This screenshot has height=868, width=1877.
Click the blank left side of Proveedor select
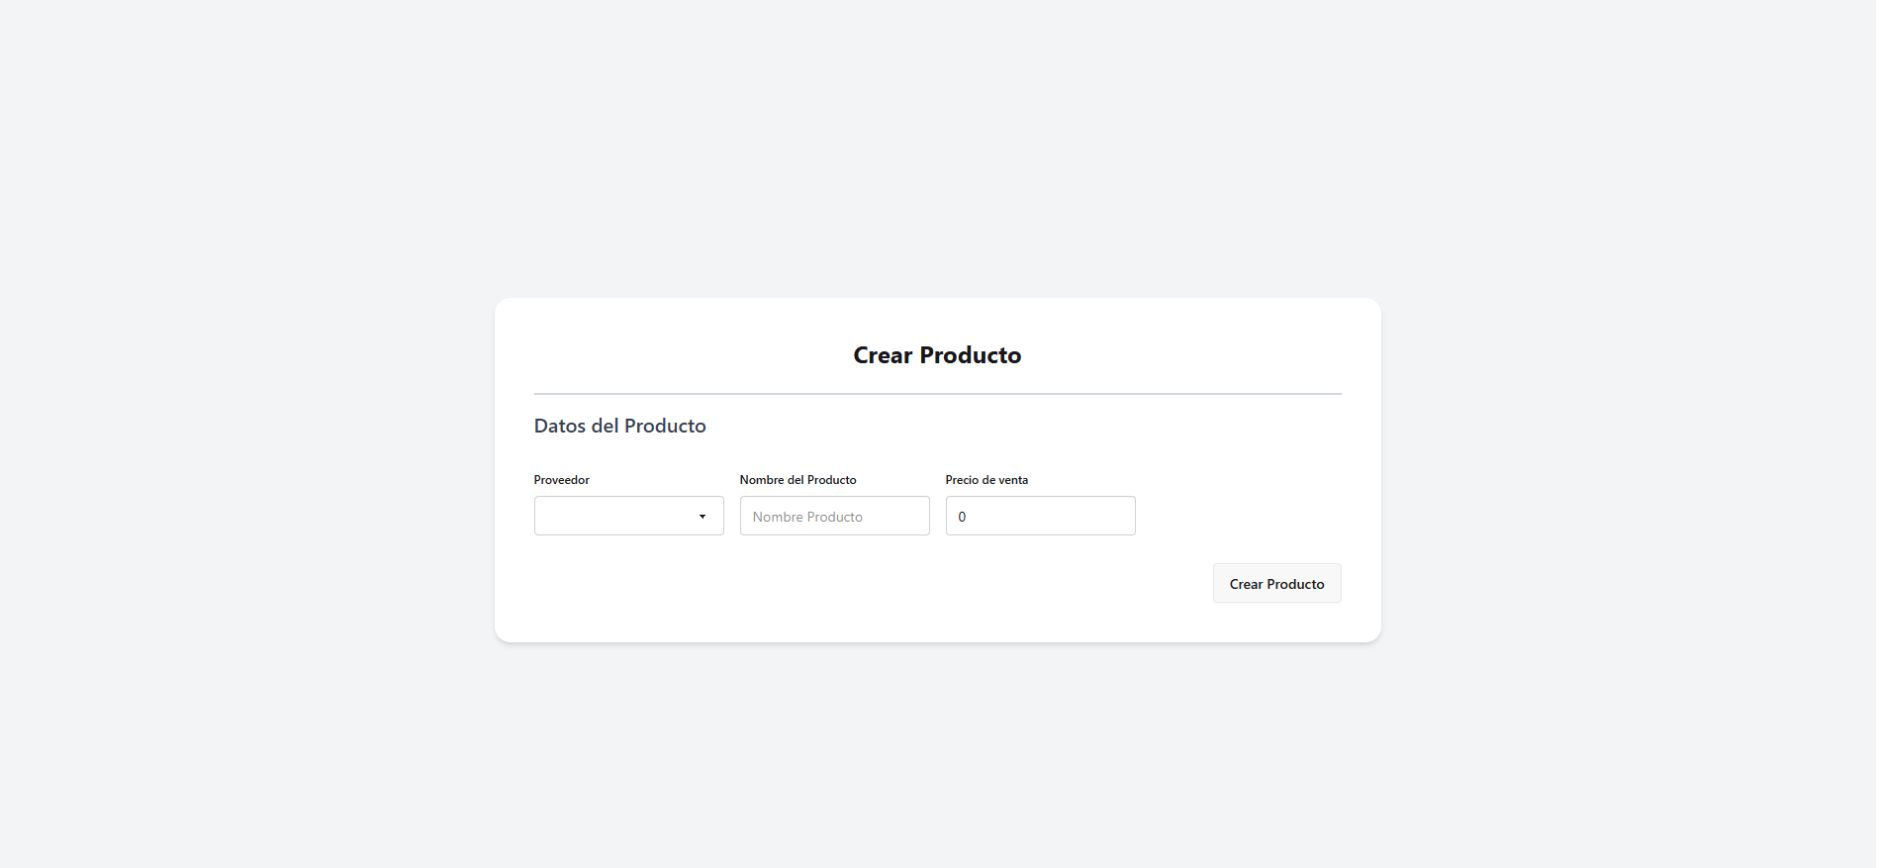tap(574, 516)
